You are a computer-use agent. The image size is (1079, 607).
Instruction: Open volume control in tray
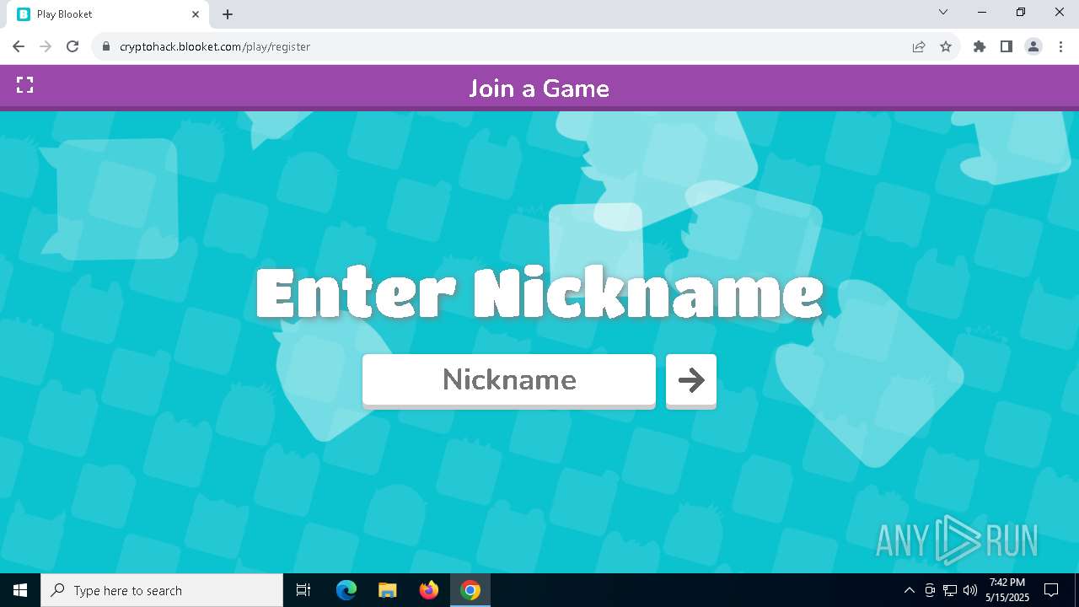(x=970, y=590)
